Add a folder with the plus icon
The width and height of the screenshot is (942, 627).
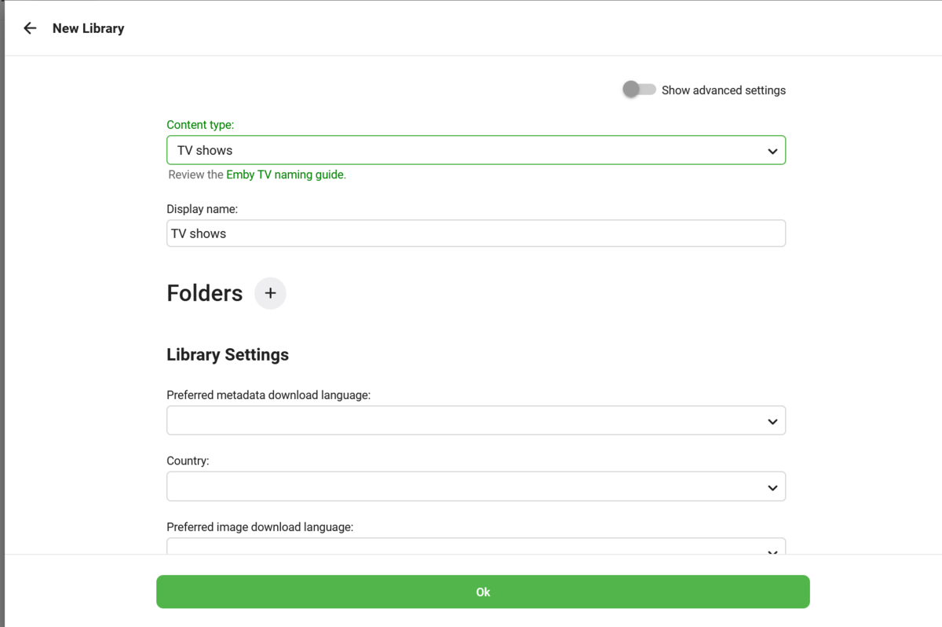[x=270, y=293]
